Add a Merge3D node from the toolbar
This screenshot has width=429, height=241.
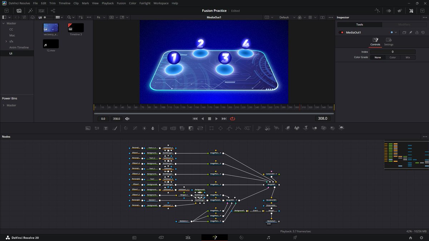coord(315,128)
